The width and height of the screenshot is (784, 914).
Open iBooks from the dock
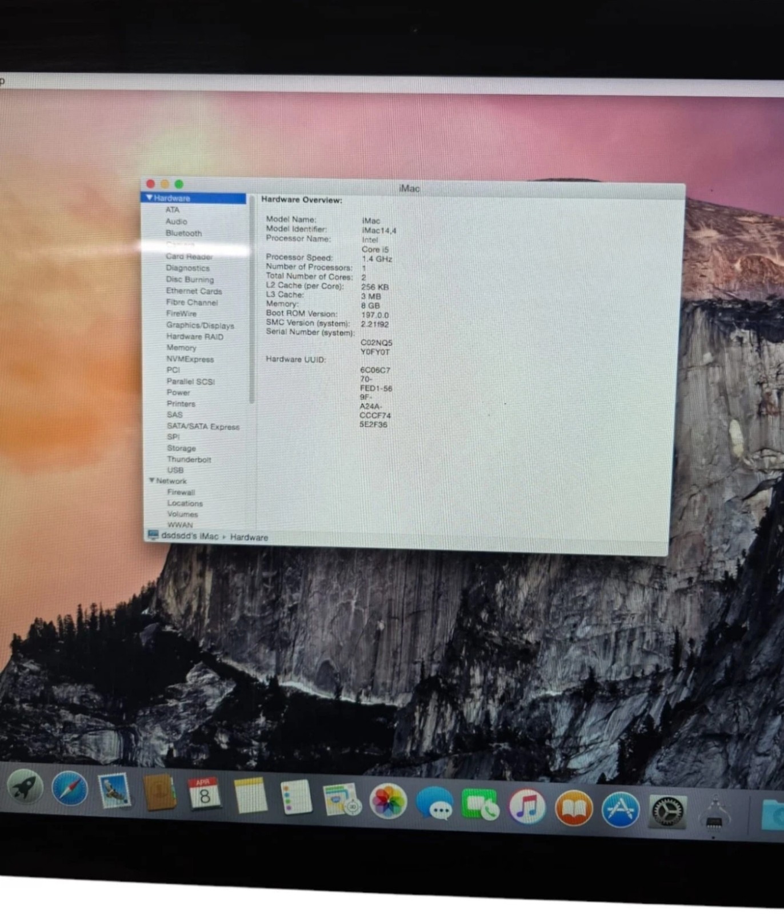point(574,808)
